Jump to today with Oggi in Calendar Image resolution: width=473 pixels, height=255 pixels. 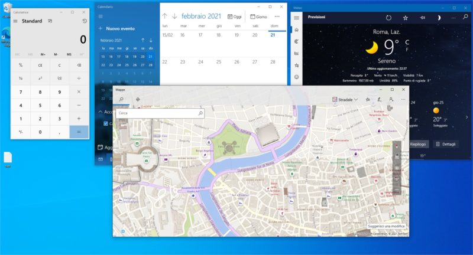click(x=234, y=17)
